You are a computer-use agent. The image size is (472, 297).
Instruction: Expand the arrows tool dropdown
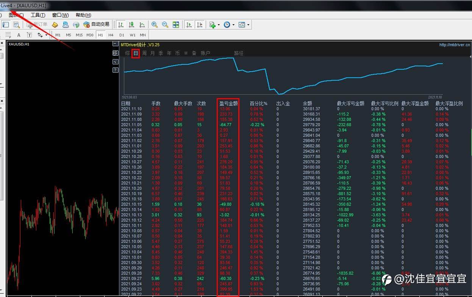click(x=46, y=35)
